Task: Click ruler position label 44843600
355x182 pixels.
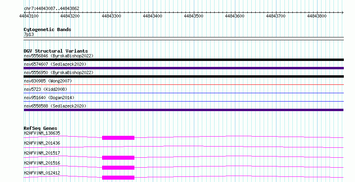Action: pyautogui.click(x=235, y=16)
